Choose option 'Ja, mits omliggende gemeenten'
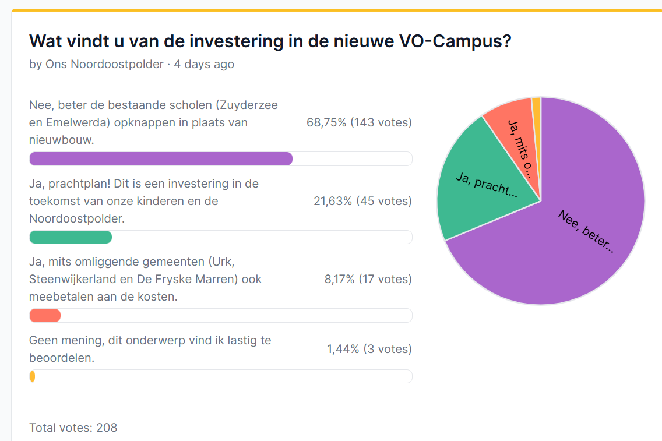 click(x=145, y=279)
